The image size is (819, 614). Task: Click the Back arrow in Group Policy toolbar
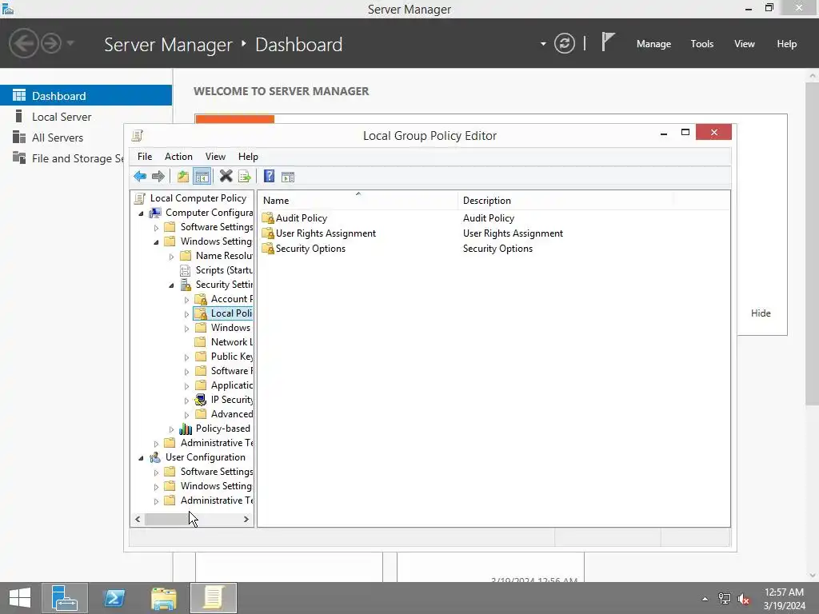click(x=140, y=177)
